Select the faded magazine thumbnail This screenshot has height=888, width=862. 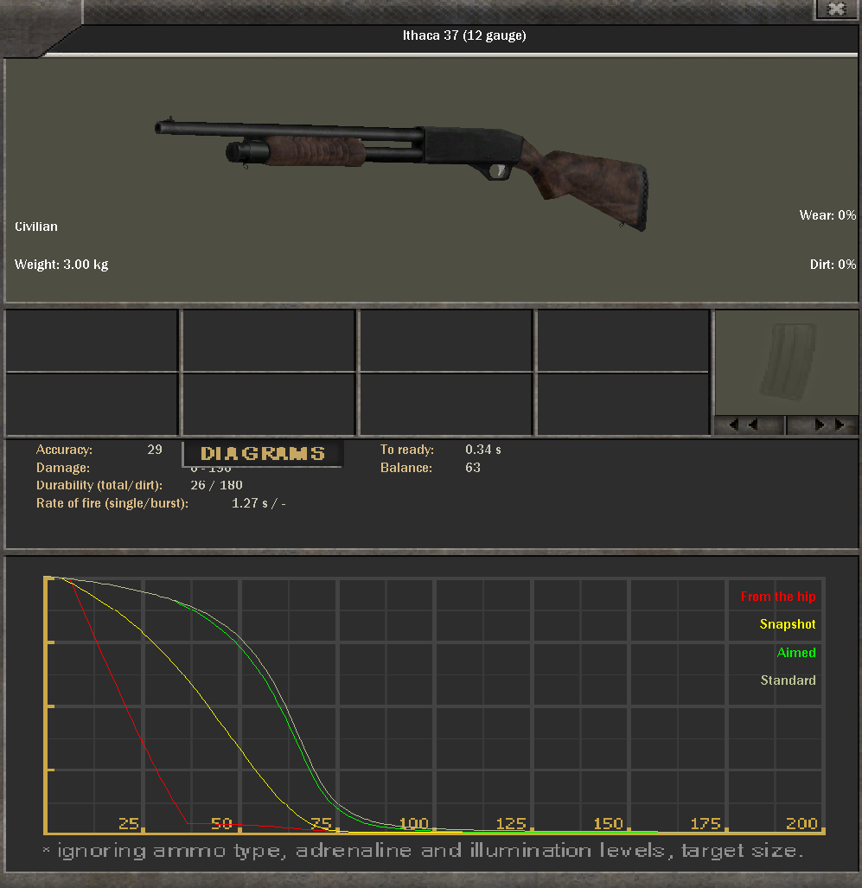pyautogui.click(x=788, y=362)
